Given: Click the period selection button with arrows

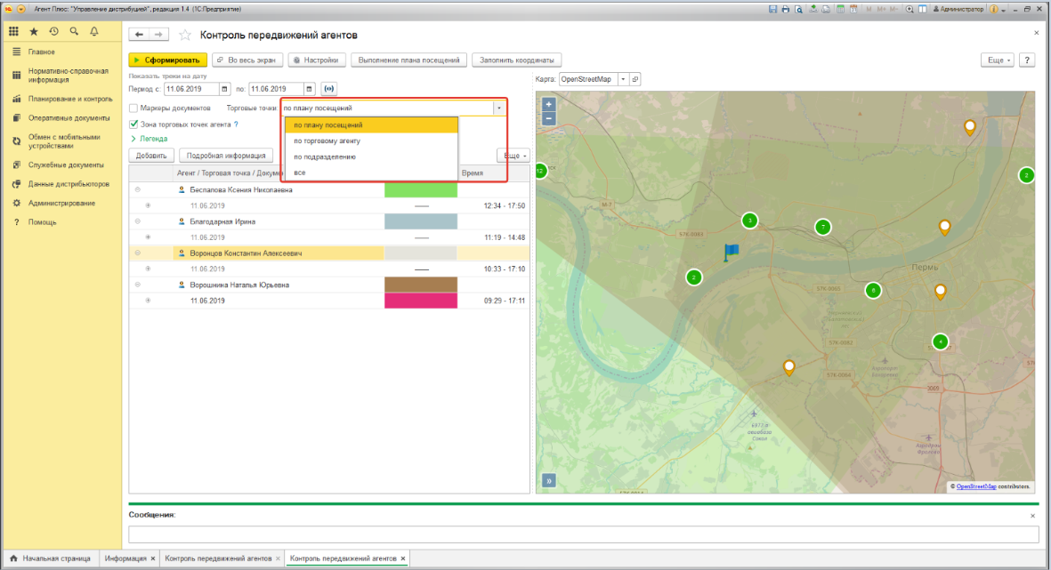Looking at the screenshot, I should (328, 89).
